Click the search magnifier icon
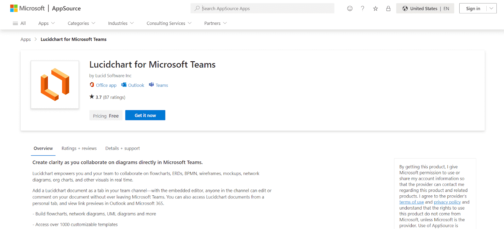This screenshot has width=504, height=229. [197, 8]
